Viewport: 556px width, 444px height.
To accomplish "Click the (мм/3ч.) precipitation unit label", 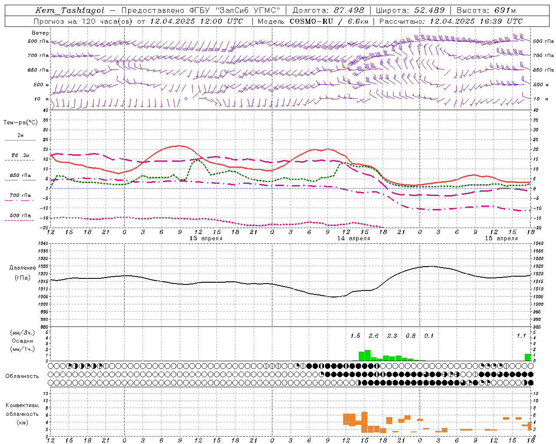I will [x=23, y=333].
